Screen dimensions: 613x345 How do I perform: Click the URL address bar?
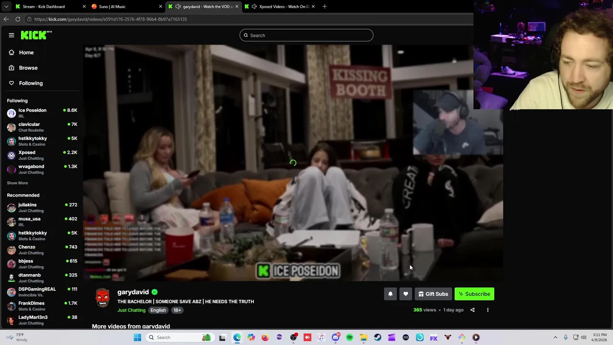pos(249,19)
